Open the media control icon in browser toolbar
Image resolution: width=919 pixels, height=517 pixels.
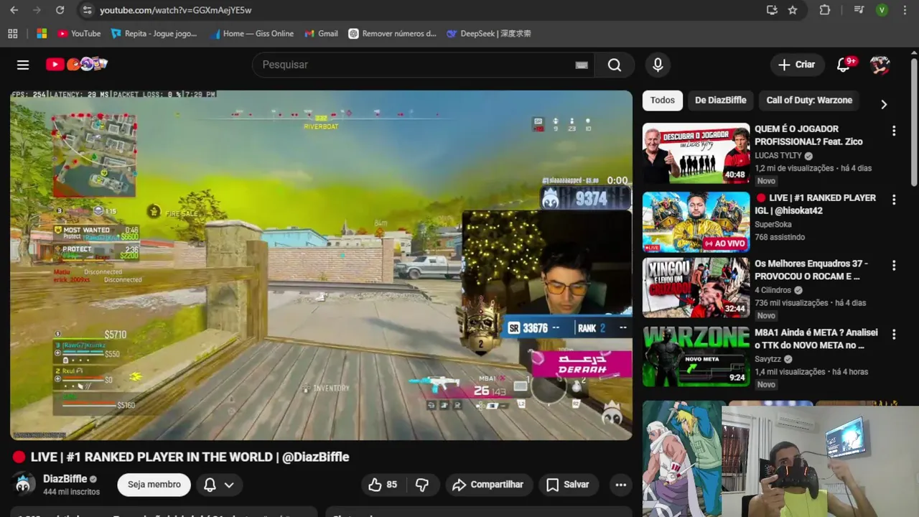(x=859, y=10)
